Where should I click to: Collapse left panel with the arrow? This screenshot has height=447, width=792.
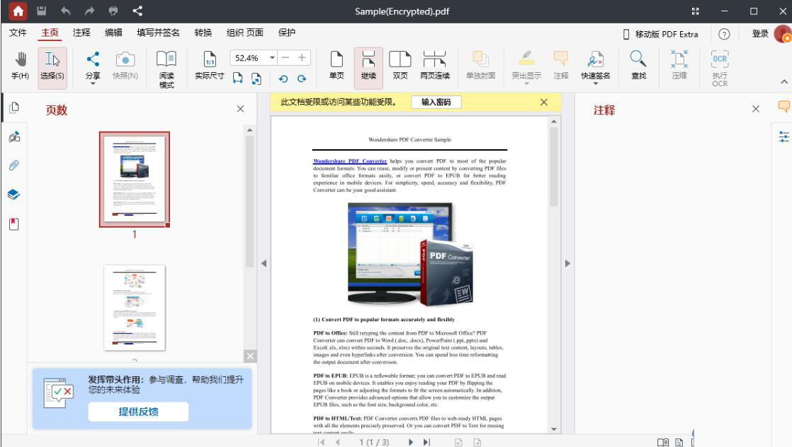[x=264, y=263]
